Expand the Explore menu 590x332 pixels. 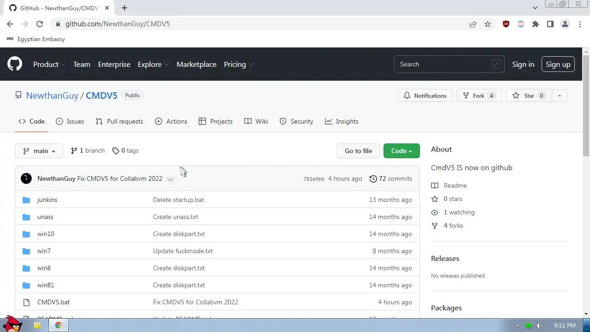(153, 64)
